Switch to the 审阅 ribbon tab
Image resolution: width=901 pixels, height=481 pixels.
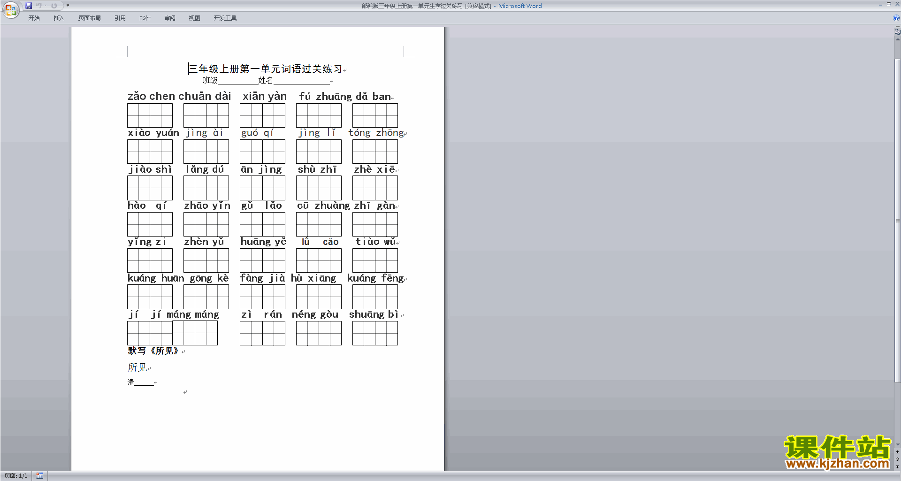pos(170,18)
